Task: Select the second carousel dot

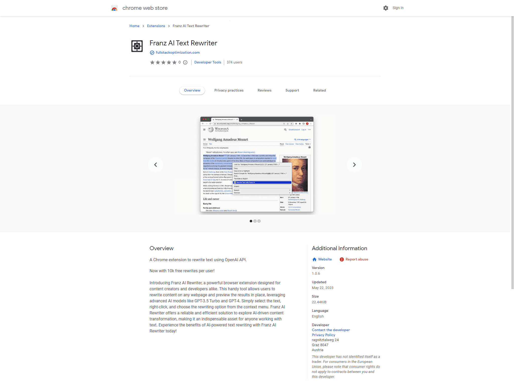Action: pyautogui.click(x=255, y=221)
